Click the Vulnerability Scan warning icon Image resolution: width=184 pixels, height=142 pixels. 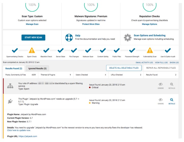[x=150, y=50]
